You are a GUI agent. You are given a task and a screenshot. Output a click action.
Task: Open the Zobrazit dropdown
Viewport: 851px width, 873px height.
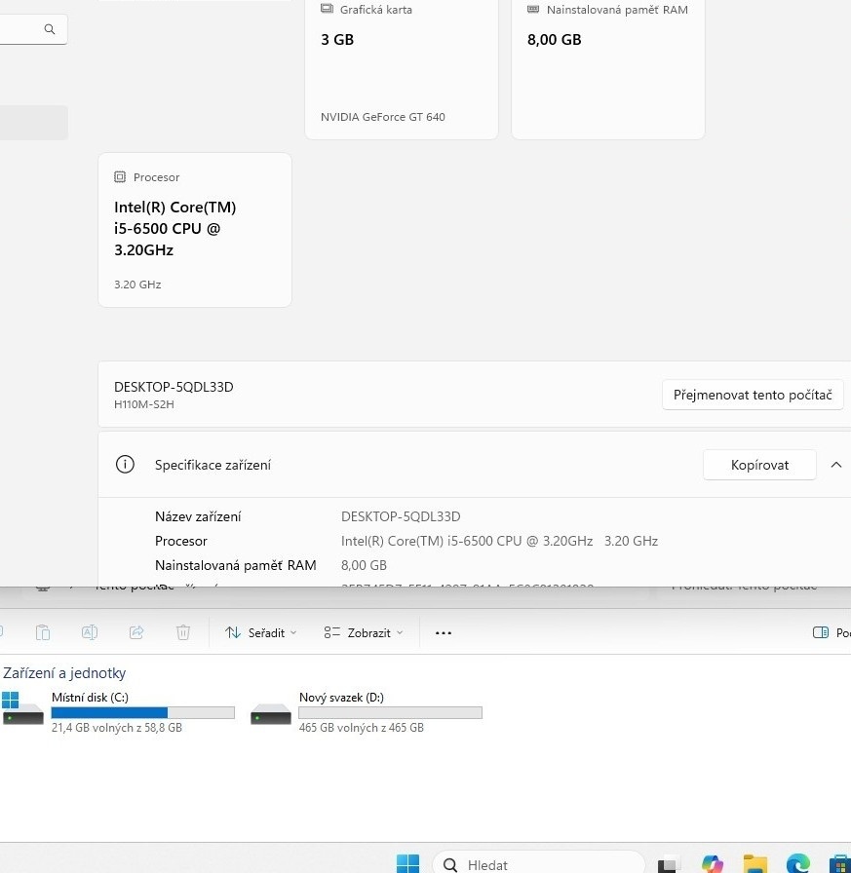[363, 632]
